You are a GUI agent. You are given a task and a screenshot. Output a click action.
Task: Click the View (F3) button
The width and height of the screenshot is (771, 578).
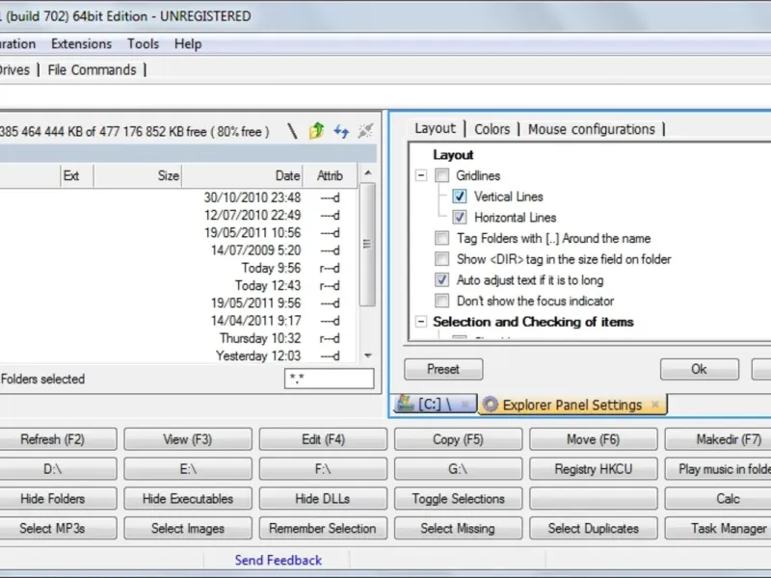pyautogui.click(x=188, y=439)
